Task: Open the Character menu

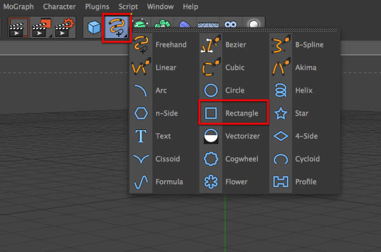Action: (59, 6)
